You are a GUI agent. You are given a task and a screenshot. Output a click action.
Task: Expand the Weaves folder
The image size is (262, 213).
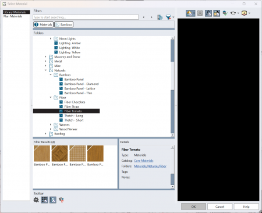(x=51, y=125)
